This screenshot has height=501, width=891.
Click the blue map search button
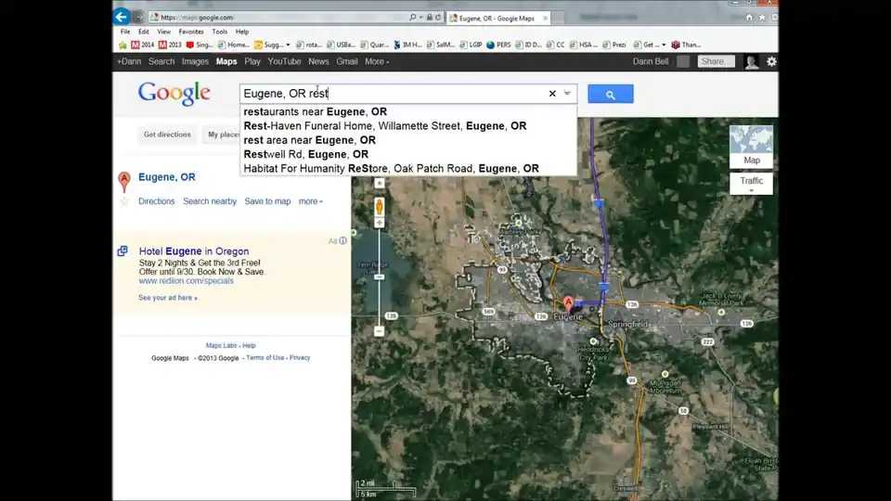[x=611, y=94]
